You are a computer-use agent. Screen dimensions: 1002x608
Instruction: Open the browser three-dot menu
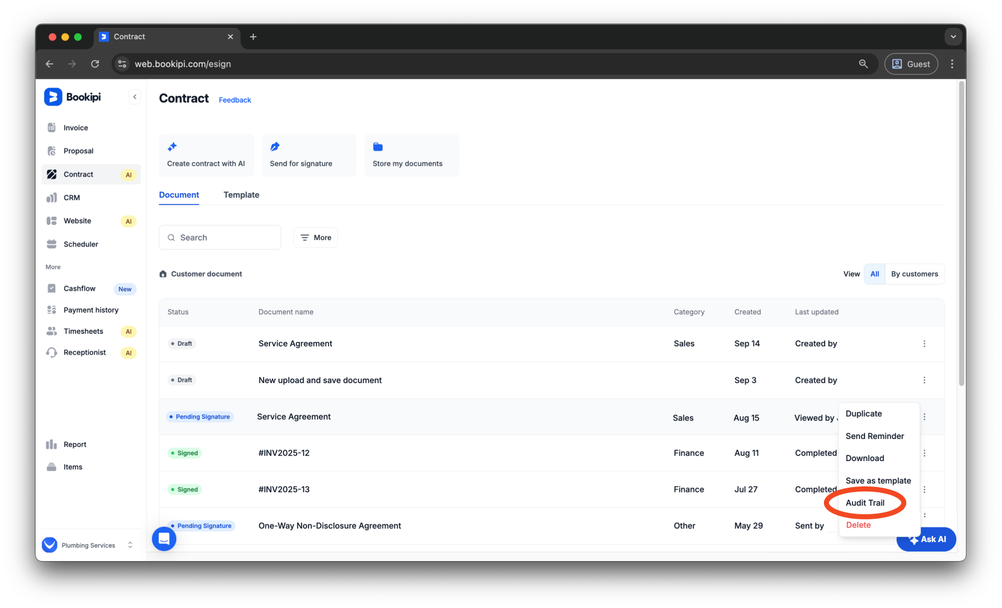(952, 64)
